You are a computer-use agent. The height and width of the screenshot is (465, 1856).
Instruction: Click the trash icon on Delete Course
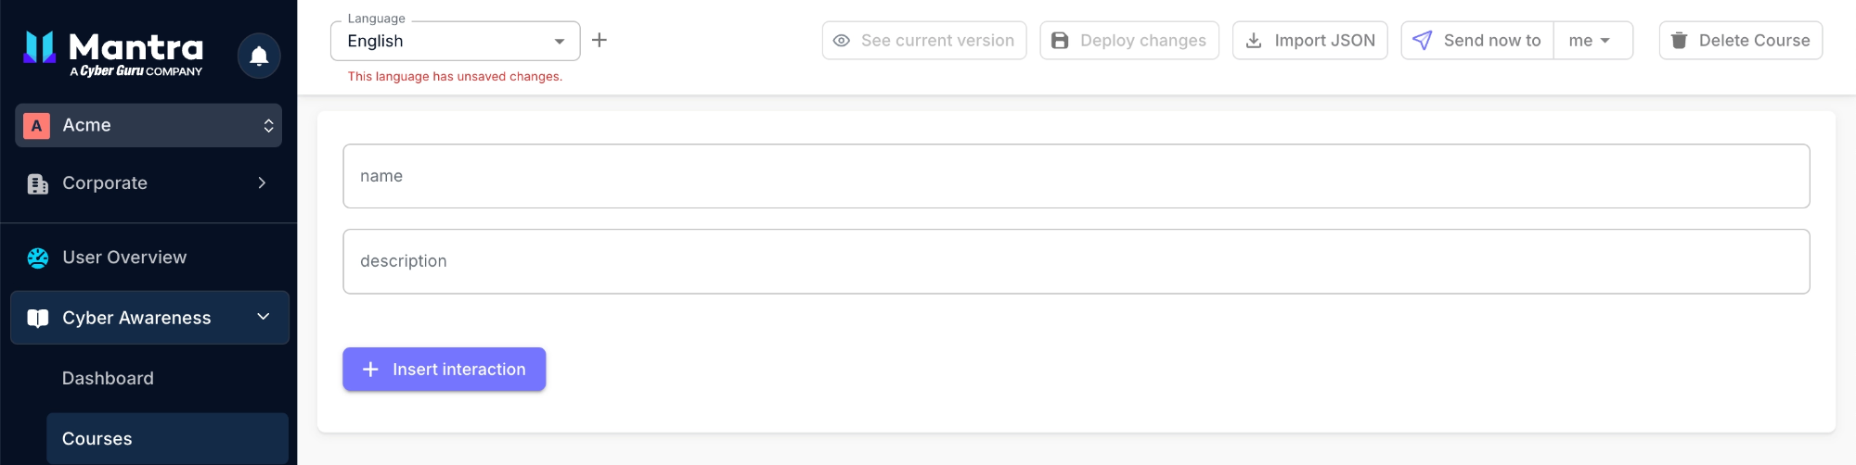[1679, 41]
